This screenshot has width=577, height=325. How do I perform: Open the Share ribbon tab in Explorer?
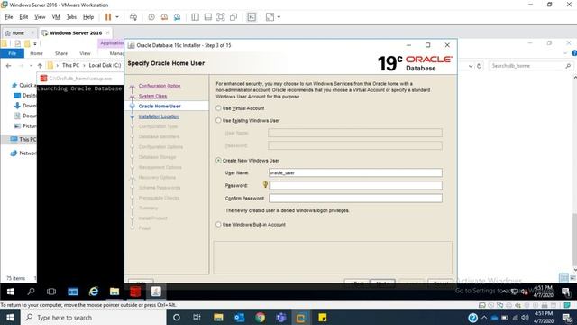pyautogui.click(x=61, y=53)
